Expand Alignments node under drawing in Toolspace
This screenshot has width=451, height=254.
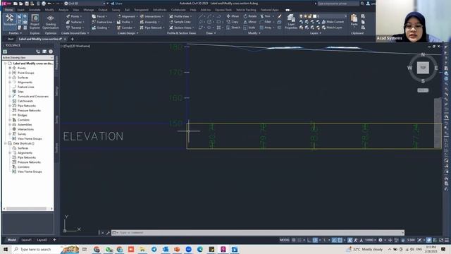coord(10,83)
